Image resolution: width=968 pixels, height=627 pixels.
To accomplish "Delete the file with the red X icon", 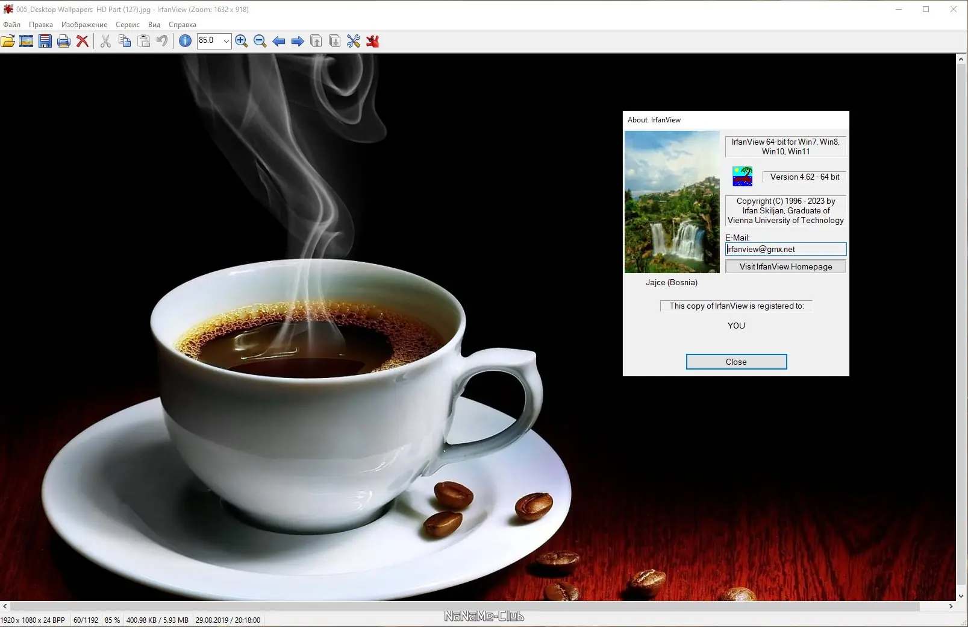I will click(83, 41).
